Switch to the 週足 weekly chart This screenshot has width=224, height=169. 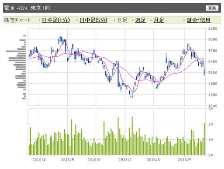140,20
